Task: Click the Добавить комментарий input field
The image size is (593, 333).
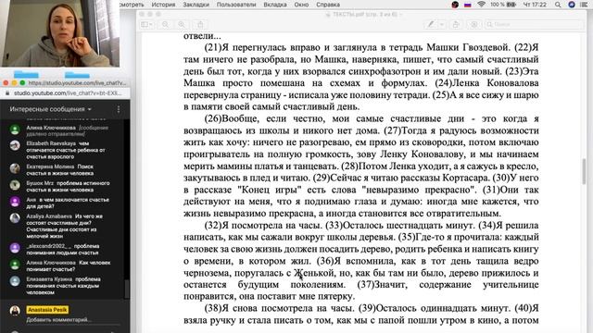Action: click(x=72, y=320)
